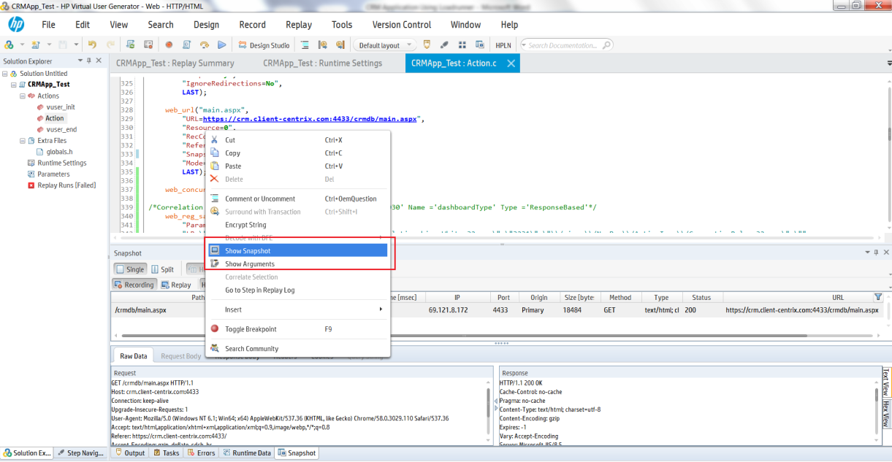892x462 pixels.
Task: Switch to vertical Text View tab
Action: [x=886, y=382]
